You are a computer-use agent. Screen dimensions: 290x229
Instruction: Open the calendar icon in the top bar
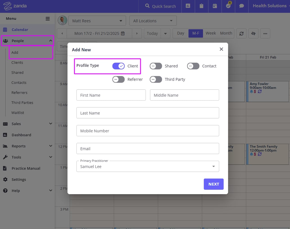point(215,6)
